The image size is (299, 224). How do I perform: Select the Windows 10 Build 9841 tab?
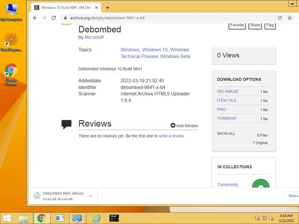click(66, 8)
